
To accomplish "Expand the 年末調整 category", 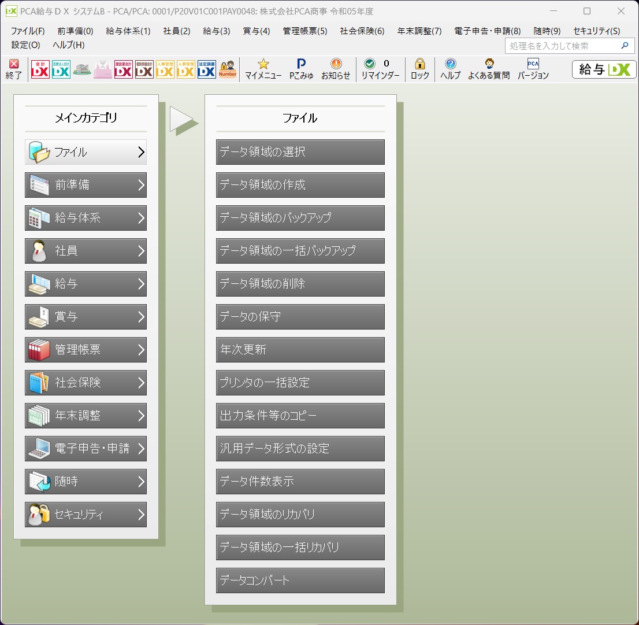I will tap(86, 416).
